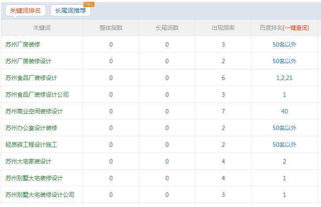Image resolution: width=321 pixels, height=207 pixels.
Task: Click the 出现频率 column header
Action: pyautogui.click(x=223, y=28)
